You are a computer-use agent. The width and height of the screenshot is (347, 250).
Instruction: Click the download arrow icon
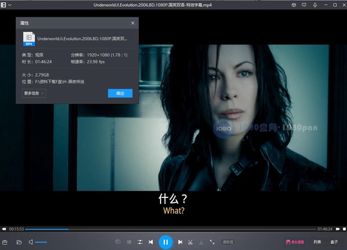click(x=201, y=242)
